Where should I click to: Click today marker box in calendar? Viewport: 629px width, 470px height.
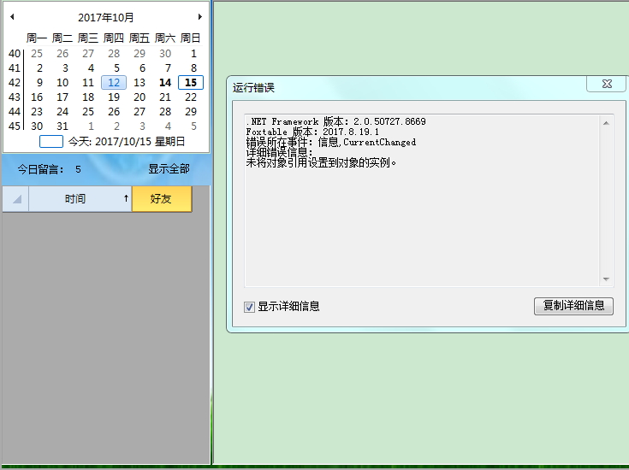[51, 142]
